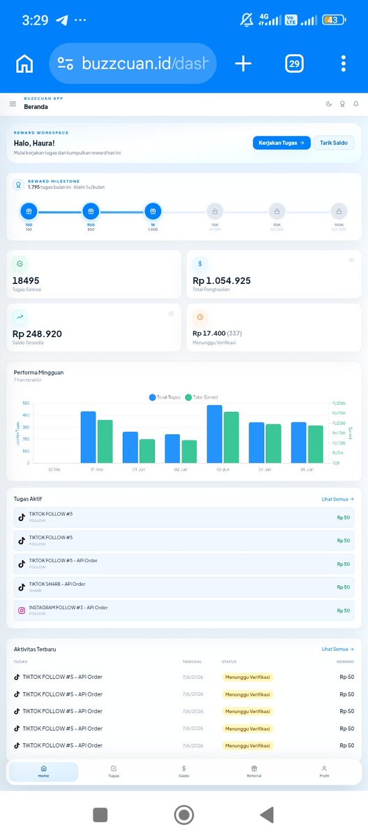368x839 pixels.
Task: Click the Total Penghasilan dollar icon
Action: click(200, 264)
